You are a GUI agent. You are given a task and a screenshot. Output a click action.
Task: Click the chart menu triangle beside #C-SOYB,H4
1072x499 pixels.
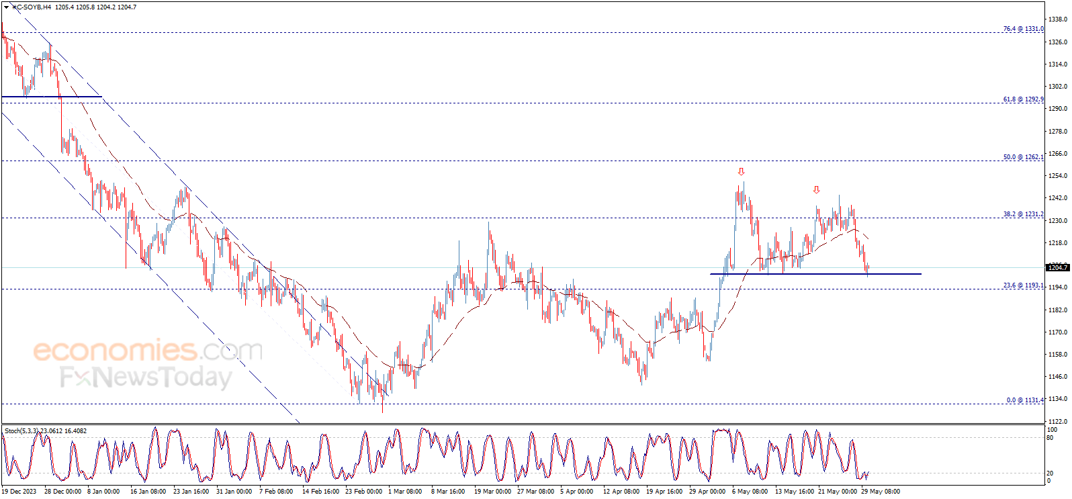point(6,7)
